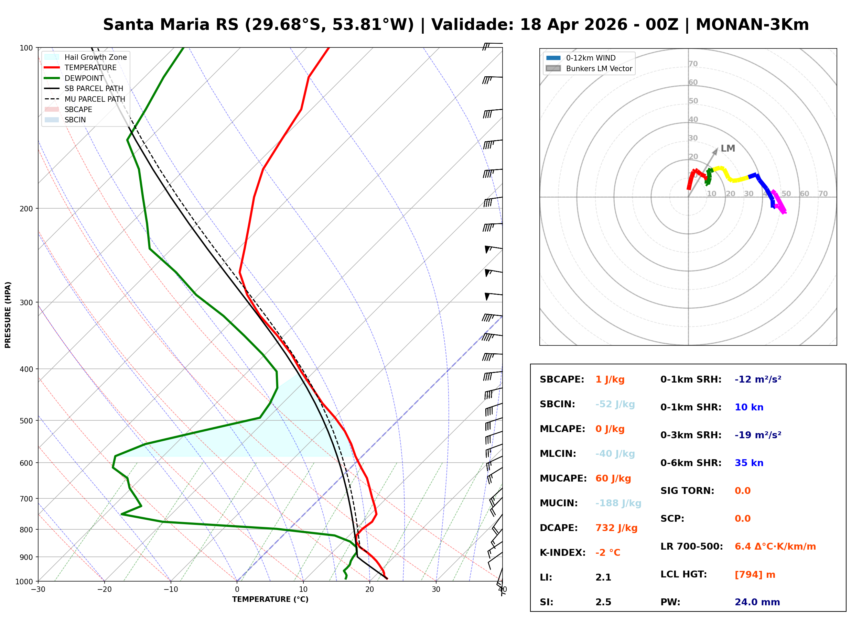The image size is (851, 629).
Task: Click the light blue SBCIN legend swatch
Action: pos(52,120)
